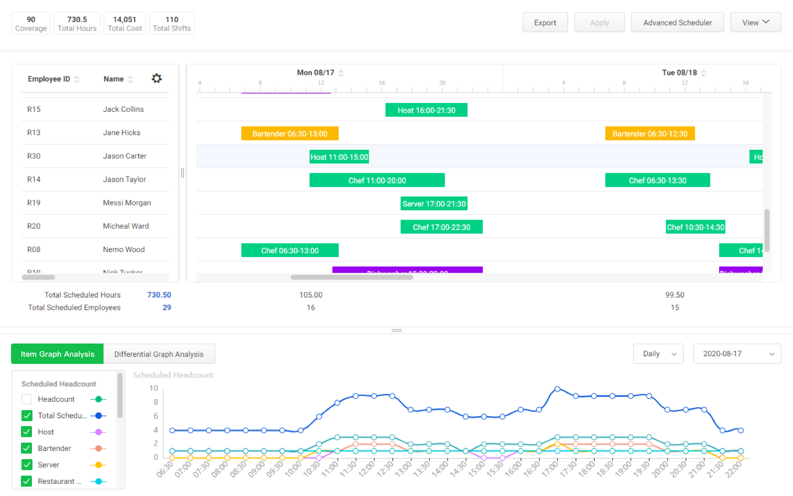Select Nemo Wood Chef 06:30-13:00 shift
The height and width of the screenshot is (496, 793).
click(290, 250)
